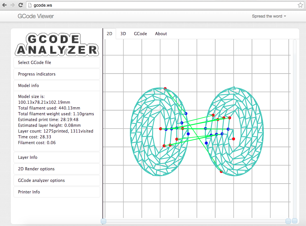Click the browser forward arrow

(12, 5)
